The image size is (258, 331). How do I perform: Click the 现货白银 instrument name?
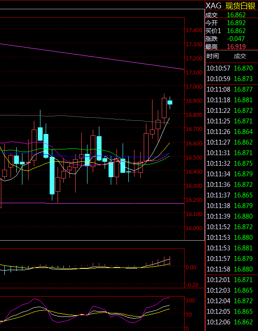pos(240,6)
